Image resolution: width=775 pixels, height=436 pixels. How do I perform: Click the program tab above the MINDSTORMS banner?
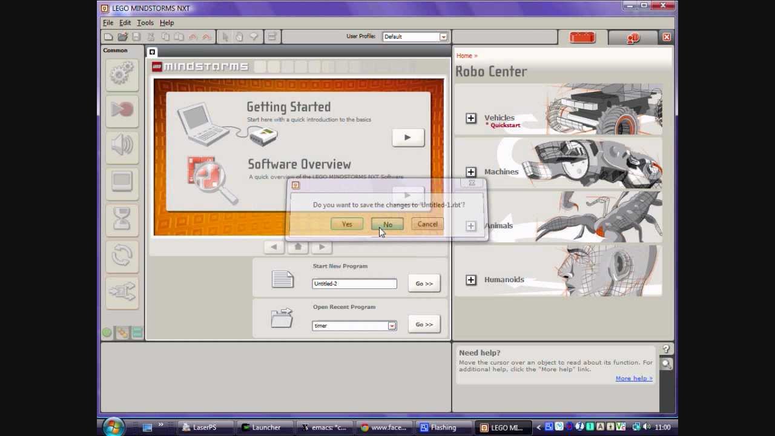(153, 52)
